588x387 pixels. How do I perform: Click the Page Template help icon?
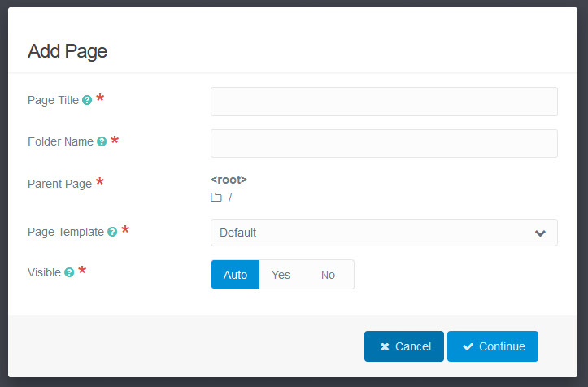[x=112, y=233]
